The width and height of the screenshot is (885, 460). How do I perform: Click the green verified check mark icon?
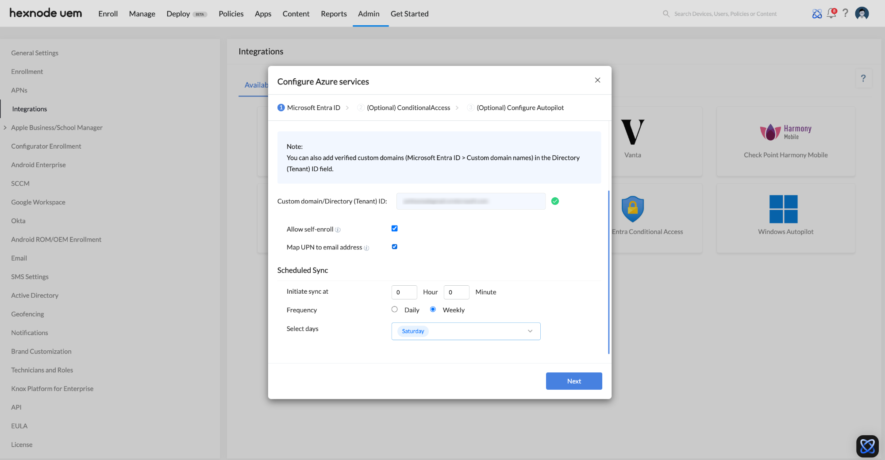click(x=555, y=201)
